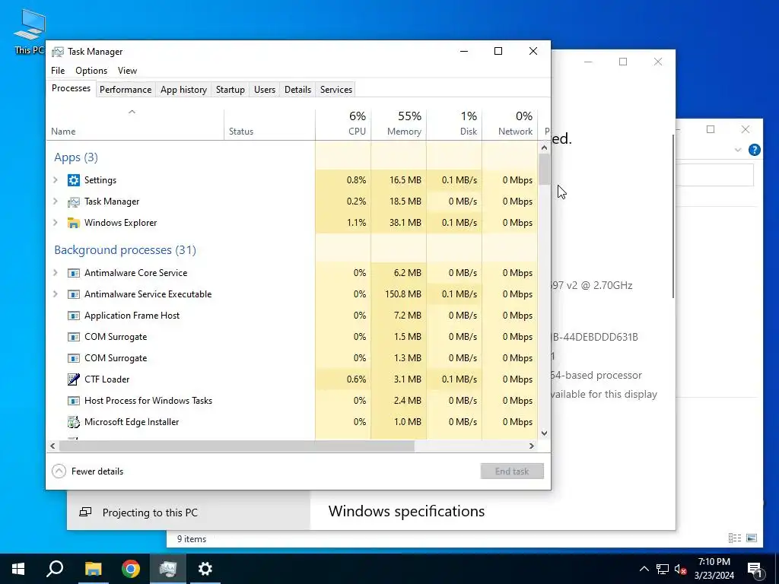
Task: Expand Antimalware Service Executable entry
Action: [56, 294]
